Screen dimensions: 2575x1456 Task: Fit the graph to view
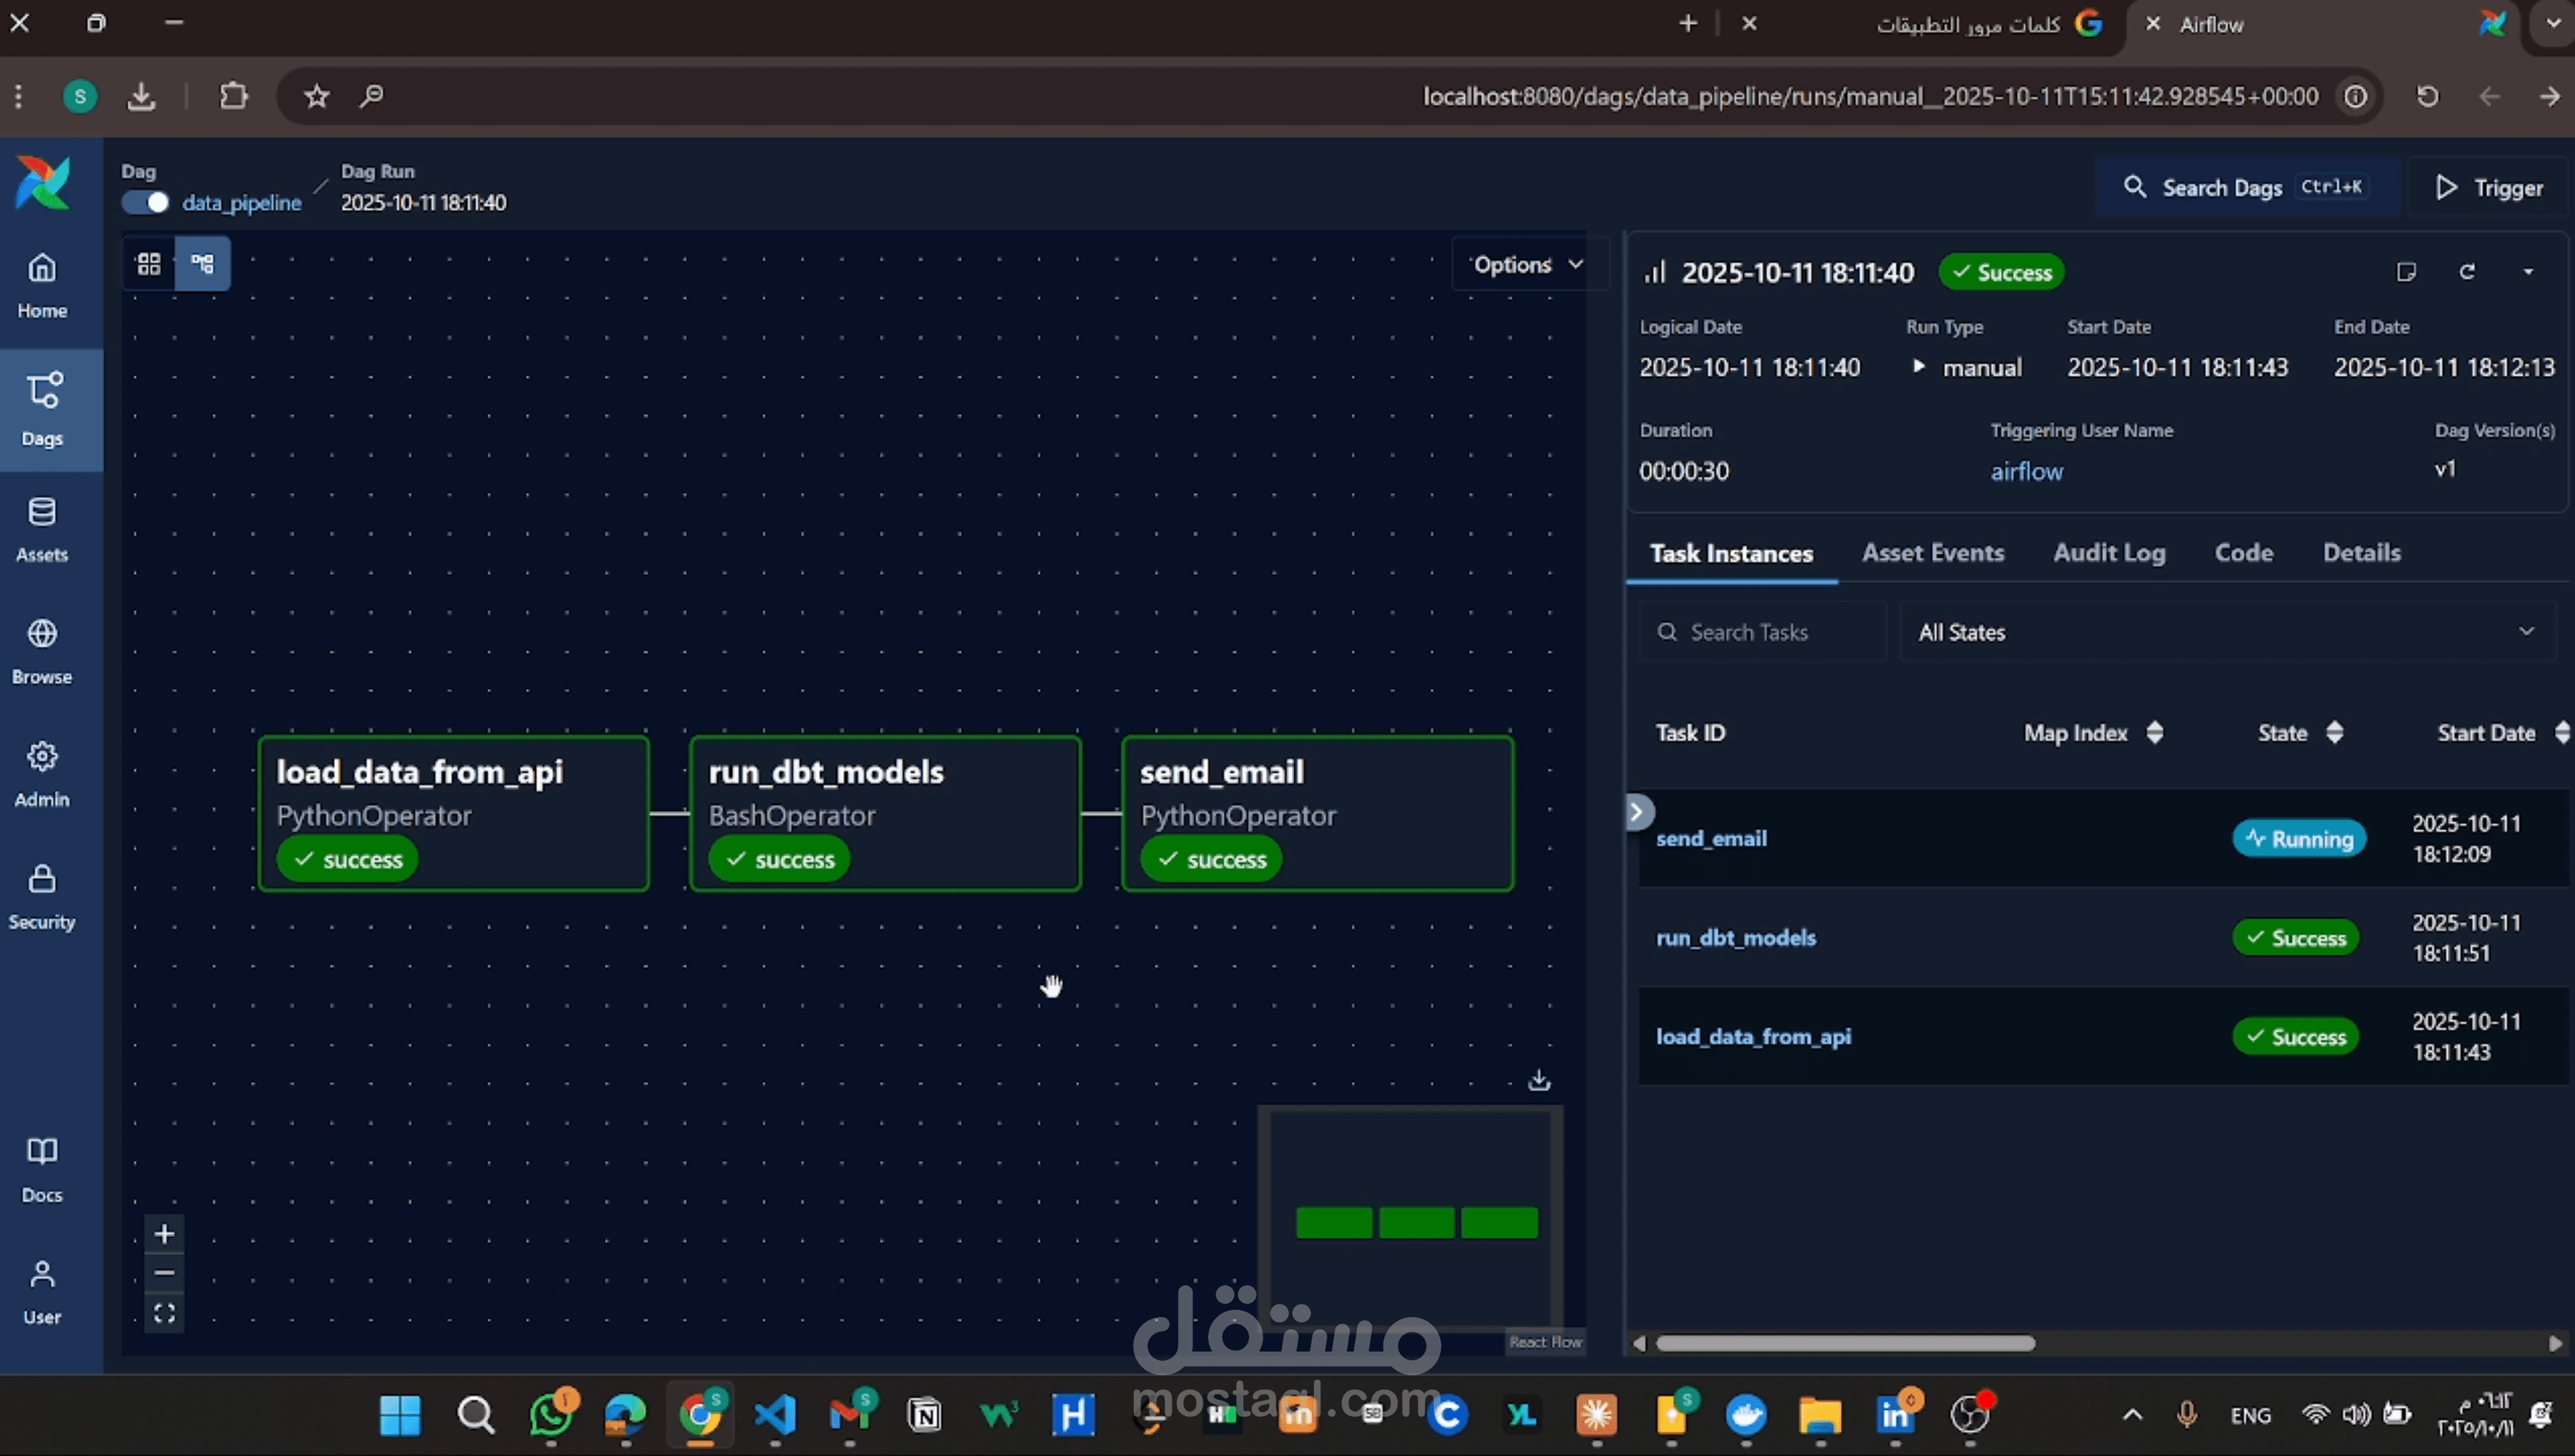[x=165, y=1313]
